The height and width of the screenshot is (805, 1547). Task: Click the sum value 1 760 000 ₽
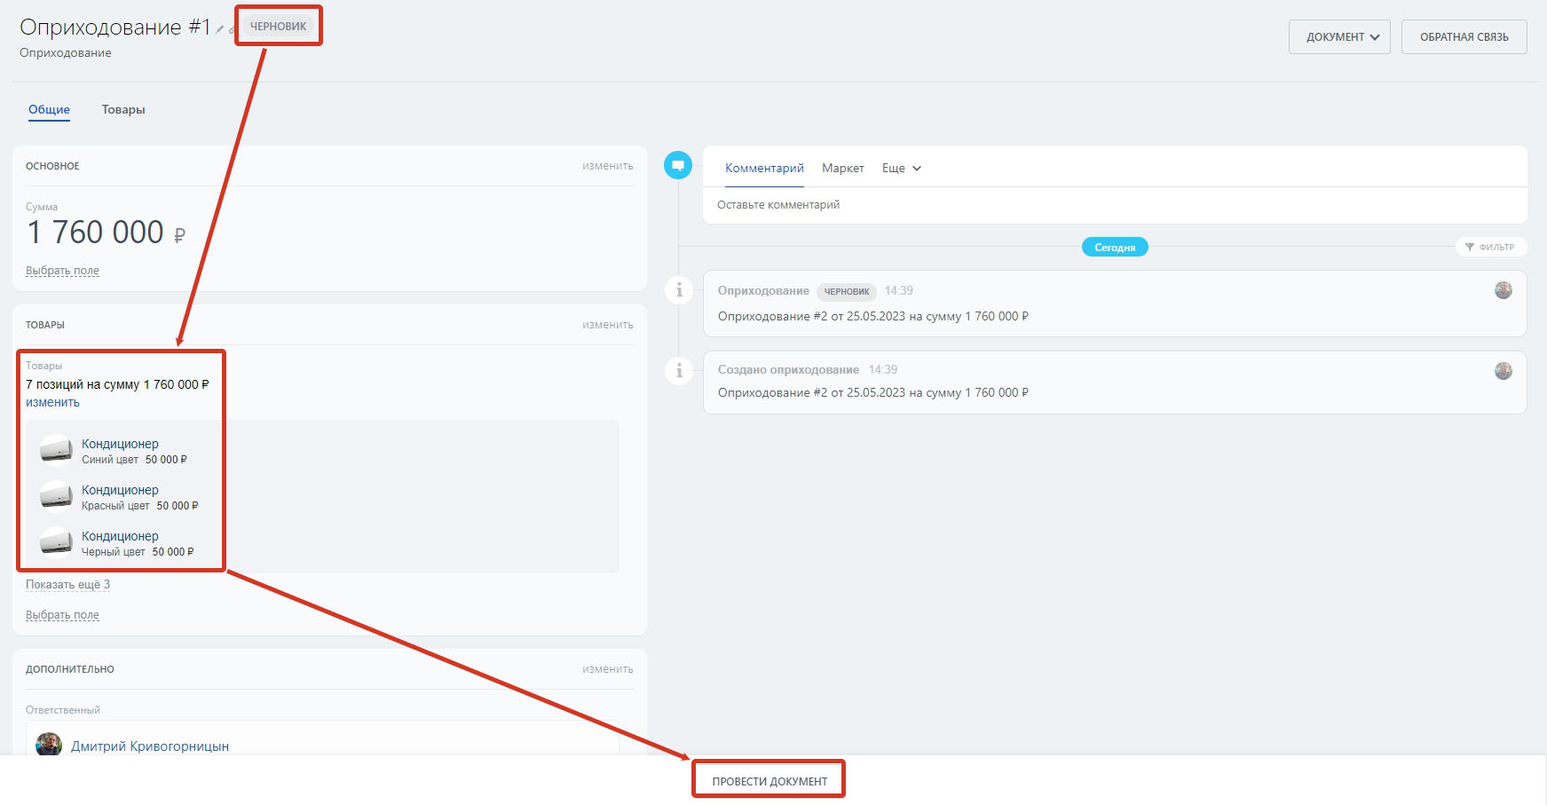[107, 233]
